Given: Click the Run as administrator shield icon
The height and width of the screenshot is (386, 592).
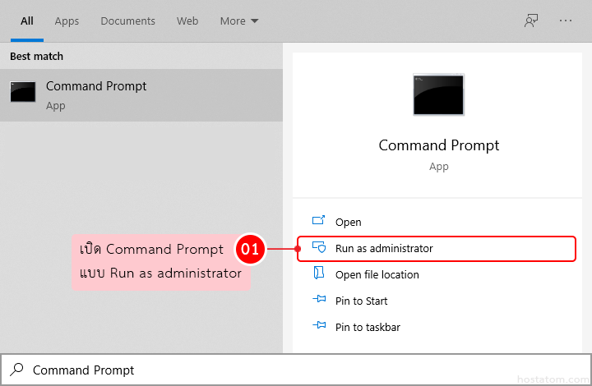Looking at the screenshot, I should (x=320, y=248).
